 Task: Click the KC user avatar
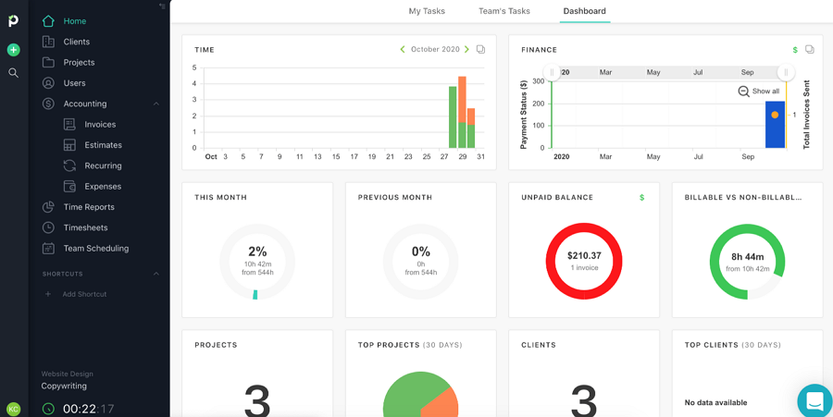[13, 409]
